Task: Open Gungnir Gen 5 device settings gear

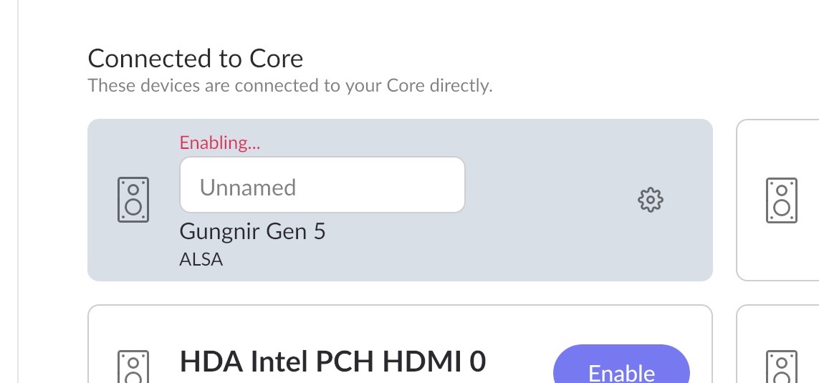Action: 651,200
